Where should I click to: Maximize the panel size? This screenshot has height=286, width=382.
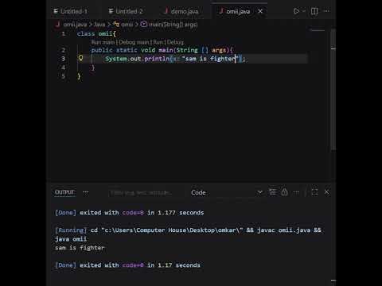point(314,192)
